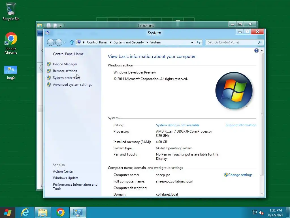Open Advanced system settings link
Viewport: 290px width, 218px height.
pyautogui.click(x=72, y=85)
